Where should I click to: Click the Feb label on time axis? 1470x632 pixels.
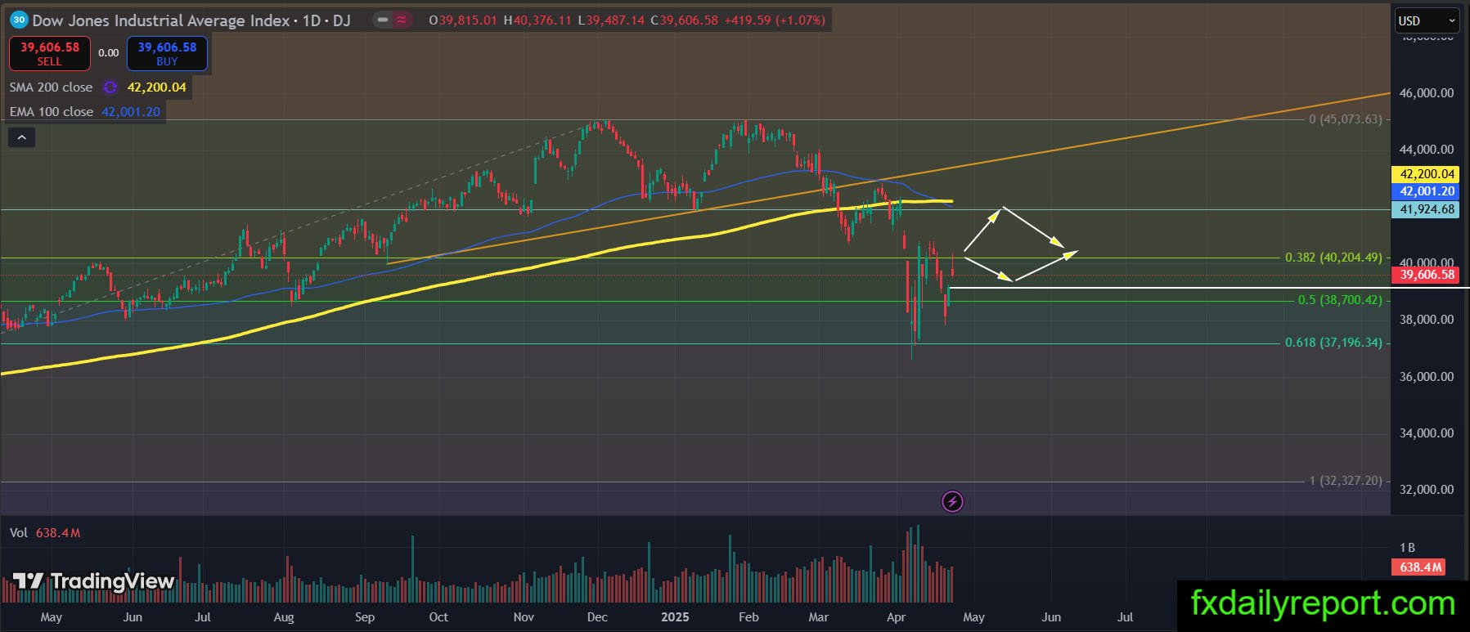tap(748, 617)
